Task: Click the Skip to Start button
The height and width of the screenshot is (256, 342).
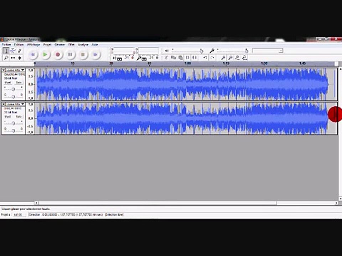Action: (x=33, y=54)
